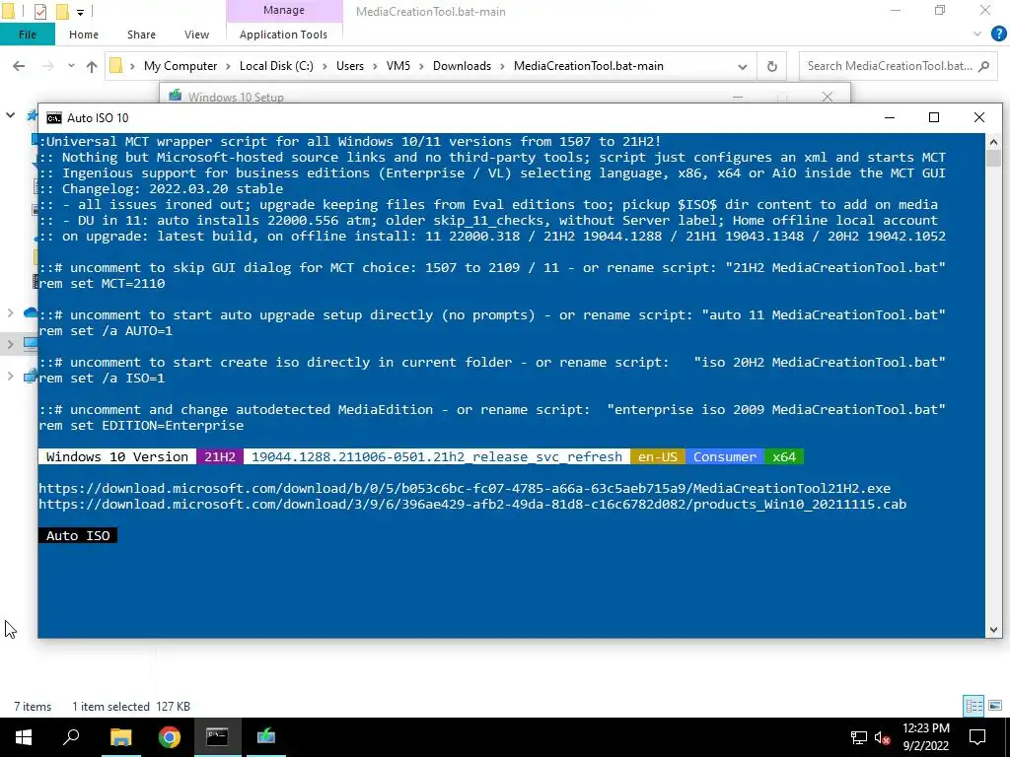
Task: Click VM5 breadcrumb segment
Action: click(398, 66)
